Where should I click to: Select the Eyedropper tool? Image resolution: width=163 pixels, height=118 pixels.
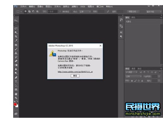tap(16, 41)
